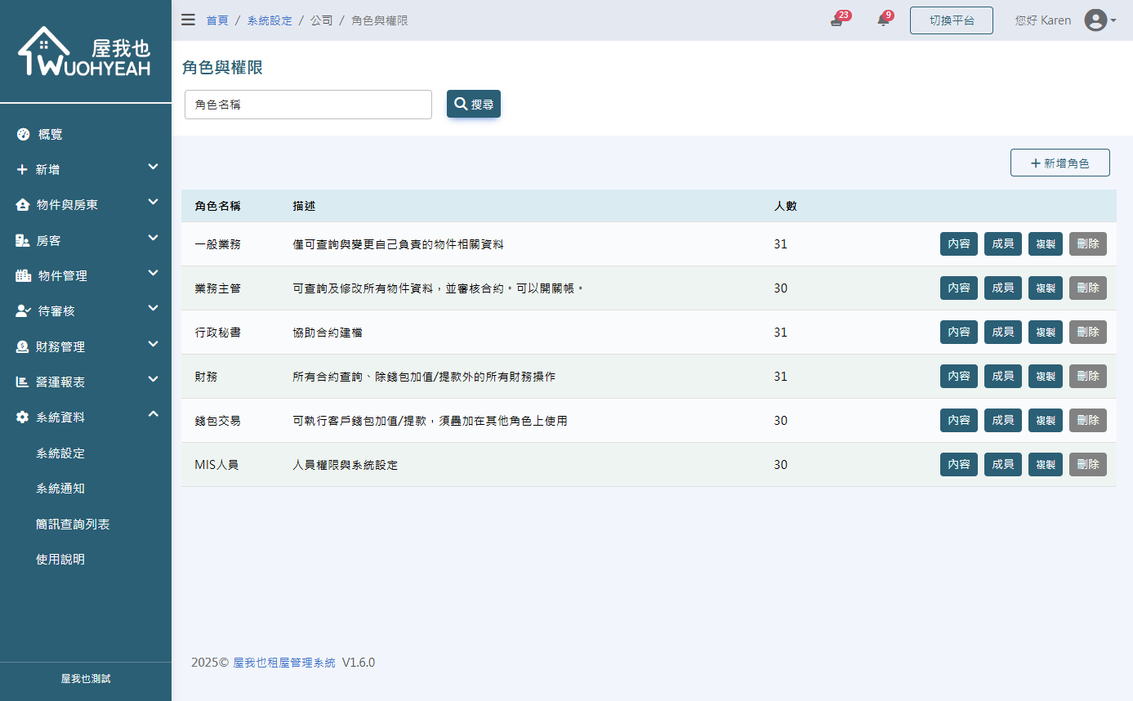Select the 概覽 dashboard icon in sidebar
1133x701 pixels.
tap(22, 134)
